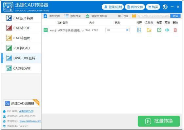
Task: Select PDF转CAD in the sidebar
Action: (21, 48)
